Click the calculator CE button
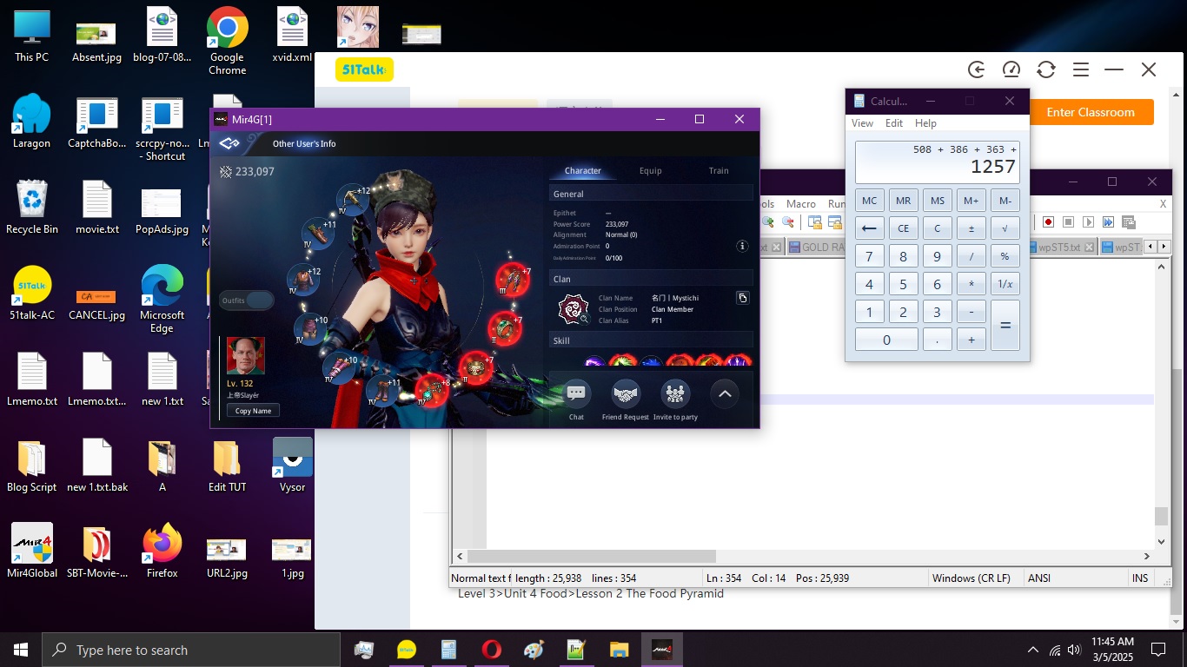Image resolution: width=1187 pixels, height=667 pixels. tap(903, 228)
